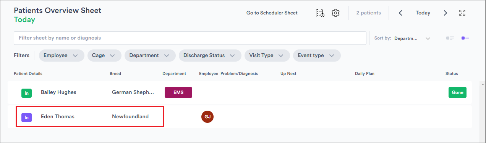Switch to compact list view icon
This screenshot has width=486, height=143.
(x=450, y=38)
